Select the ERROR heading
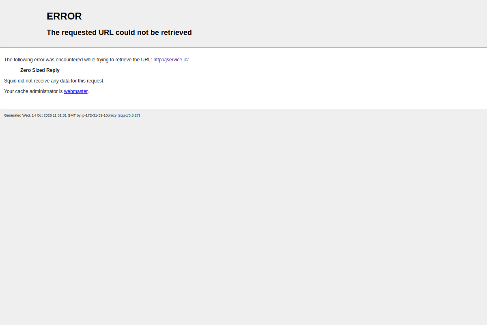The image size is (487, 325). [x=64, y=16]
